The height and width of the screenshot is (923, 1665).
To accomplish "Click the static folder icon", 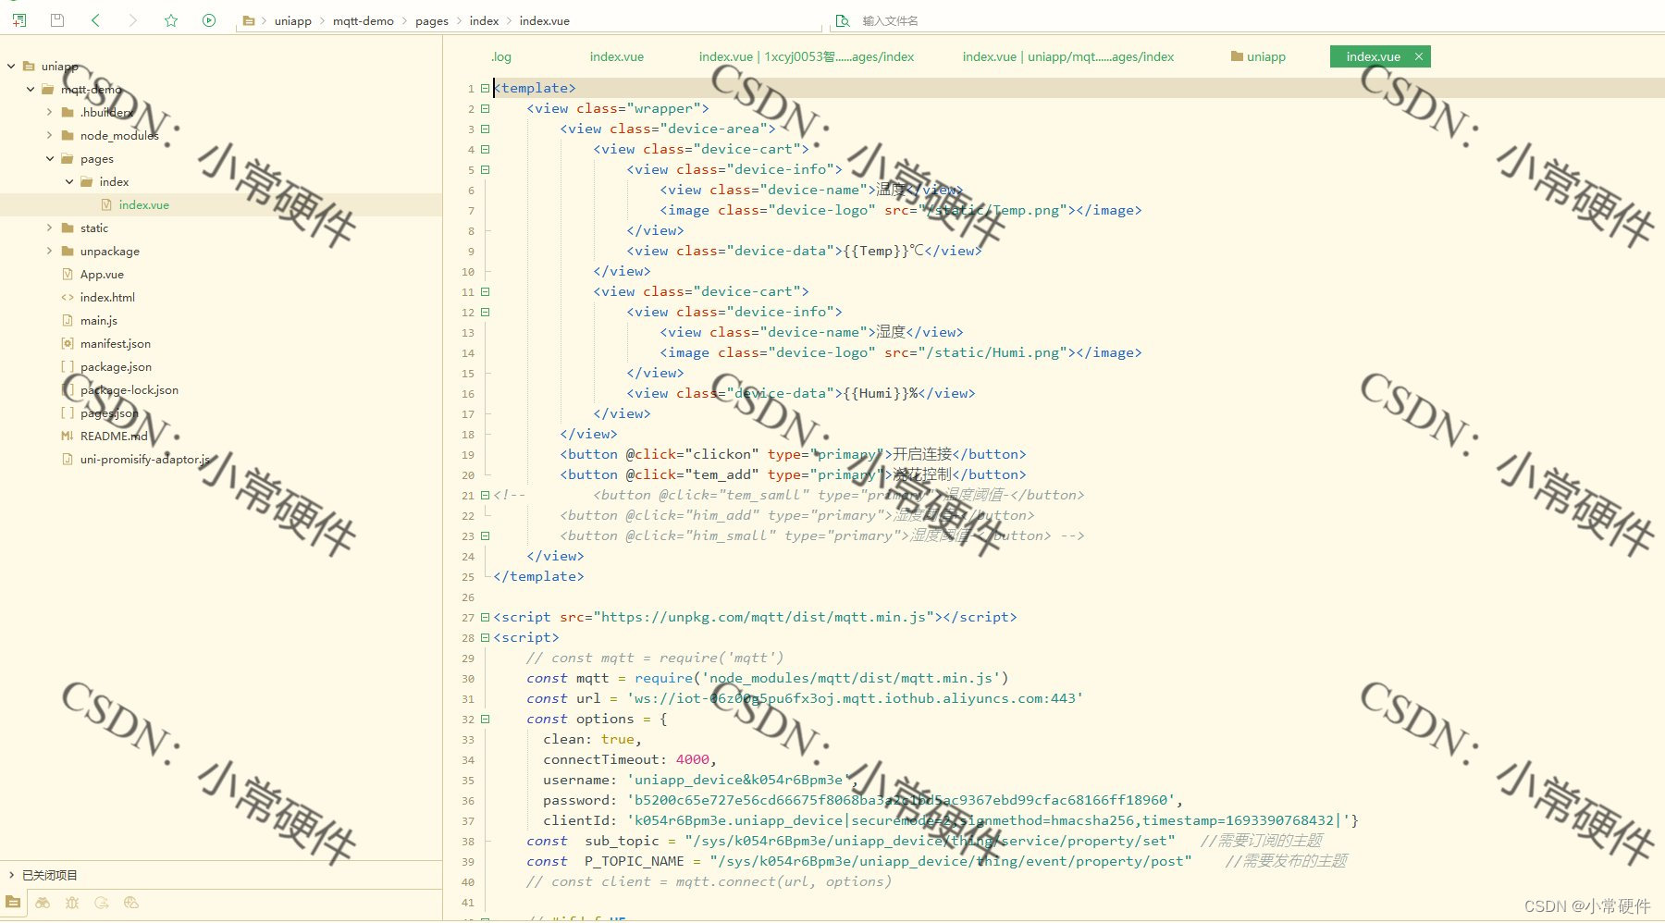I will tap(68, 228).
